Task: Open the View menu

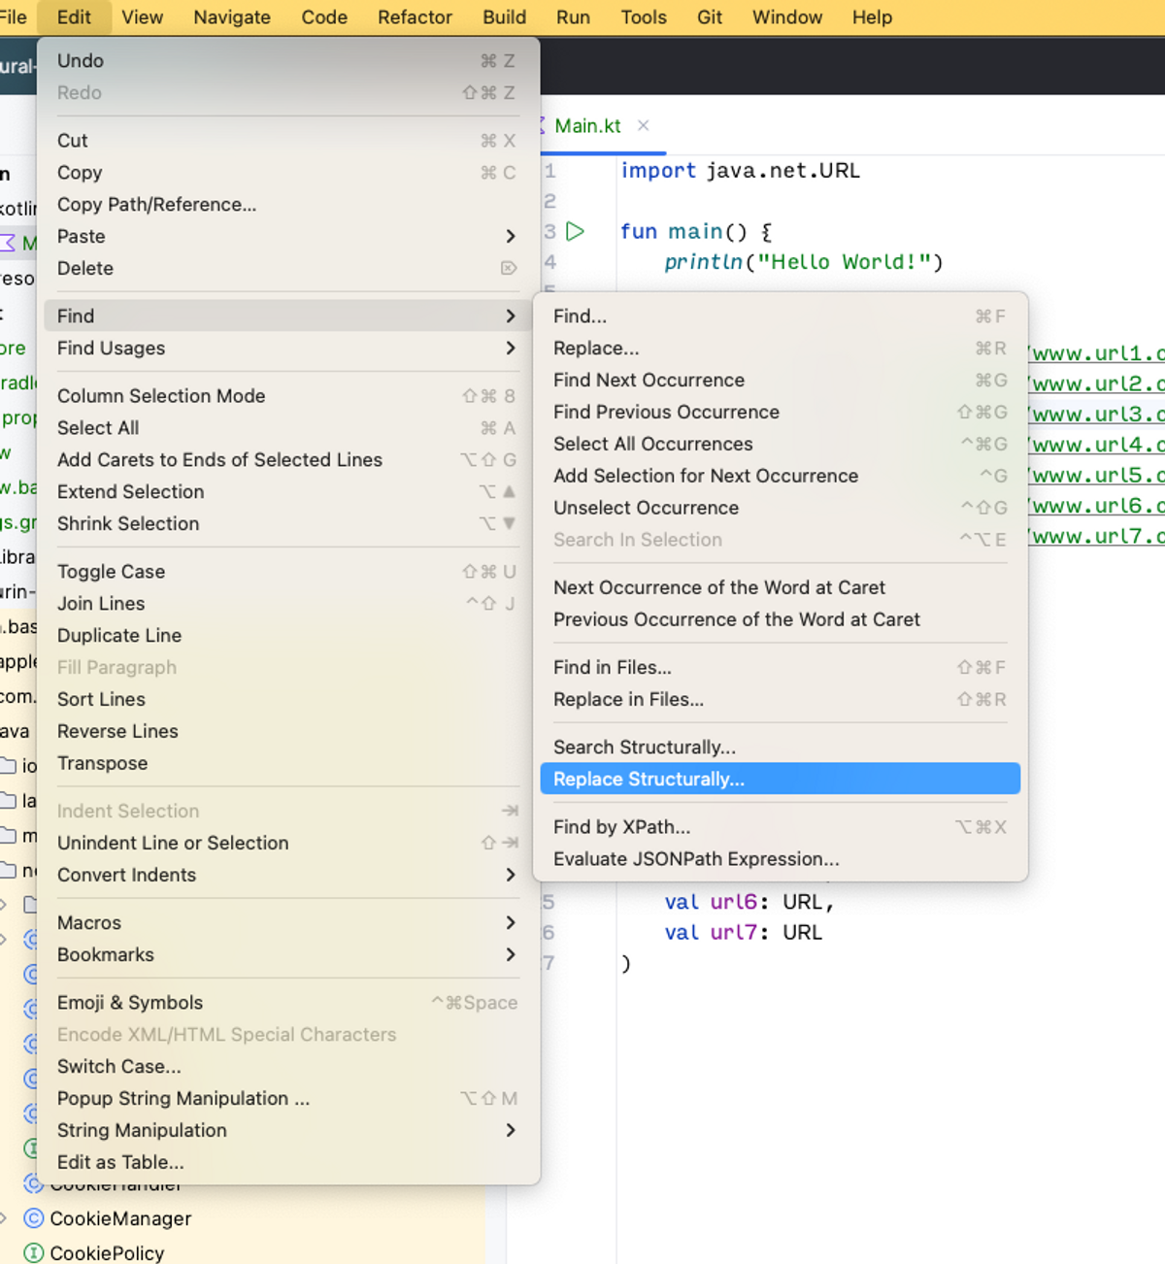Action: point(142,17)
